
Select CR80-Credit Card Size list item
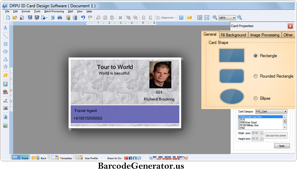[260, 117]
